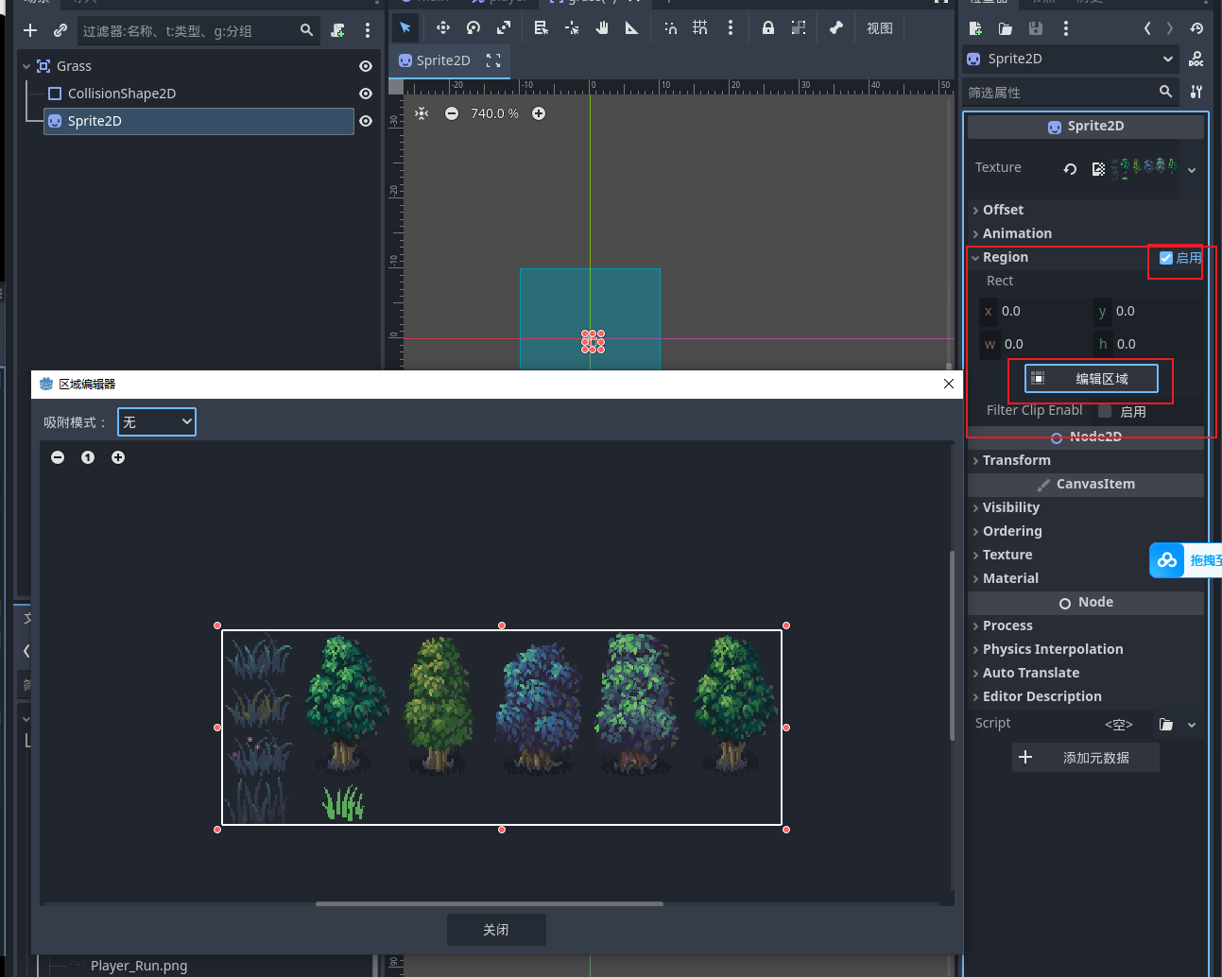The width and height of the screenshot is (1222, 977).
Task: Open inspector resource extra options
Action: (x=1066, y=28)
